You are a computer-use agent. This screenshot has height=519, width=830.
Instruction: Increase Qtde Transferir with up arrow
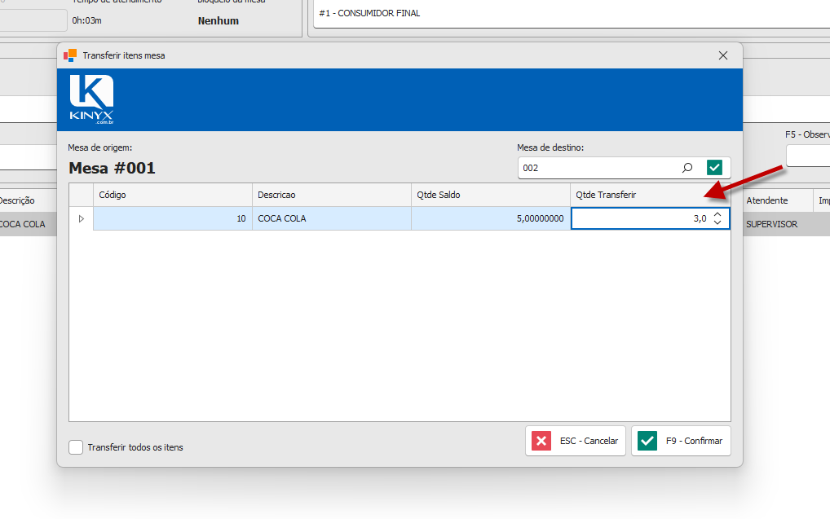click(717, 214)
